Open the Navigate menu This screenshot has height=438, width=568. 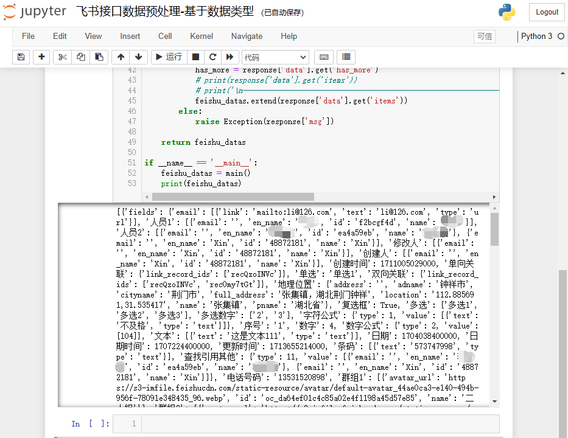click(247, 36)
